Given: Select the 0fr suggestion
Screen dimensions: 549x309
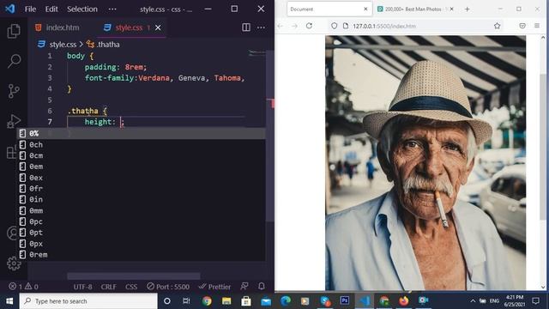Looking at the screenshot, I should [x=142, y=189].
